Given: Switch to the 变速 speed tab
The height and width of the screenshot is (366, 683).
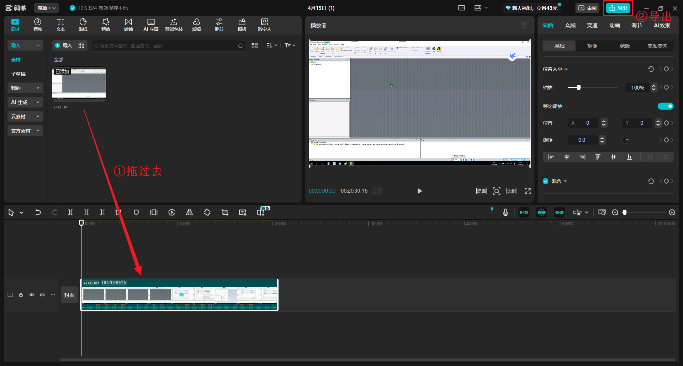Looking at the screenshot, I should pyautogui.click(x=592, y=25).
